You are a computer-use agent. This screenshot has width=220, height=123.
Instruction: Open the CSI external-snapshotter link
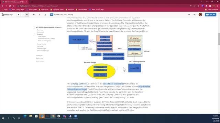pos(113,84)
